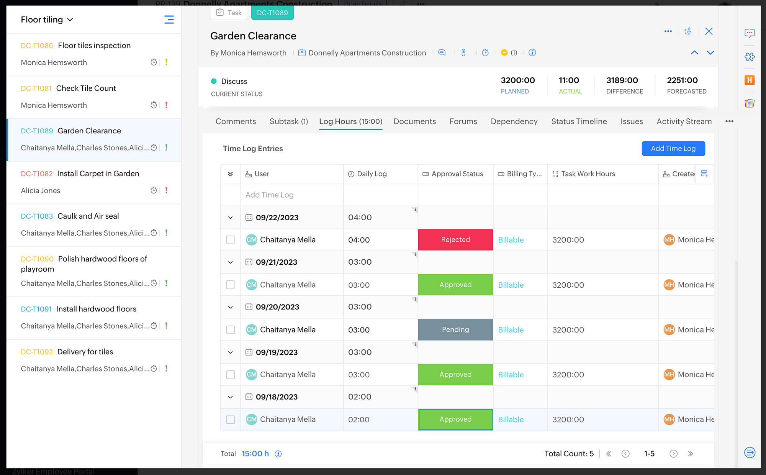
Task: Click the add column icon in table
Action: pyautogui.click(x=704, y=174)
